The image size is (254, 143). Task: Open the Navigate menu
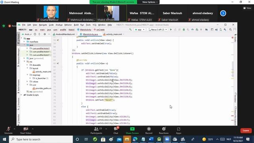click(x=43, y=25)
